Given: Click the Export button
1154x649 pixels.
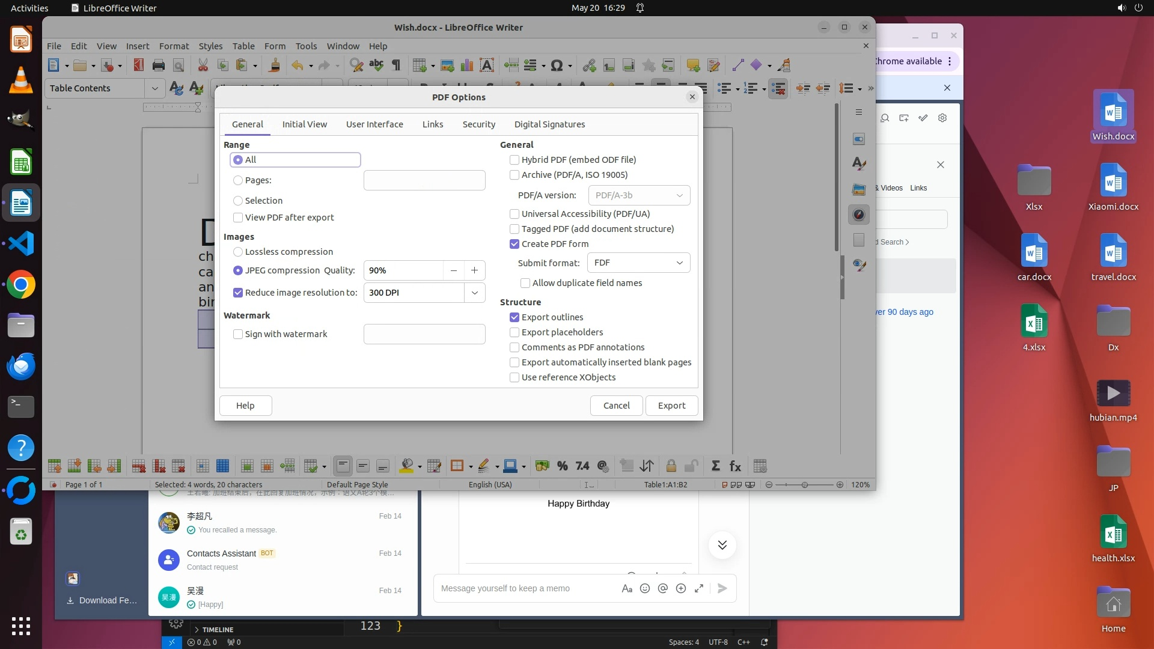Looking at the screenshot, I should click(x=671, y=406).
